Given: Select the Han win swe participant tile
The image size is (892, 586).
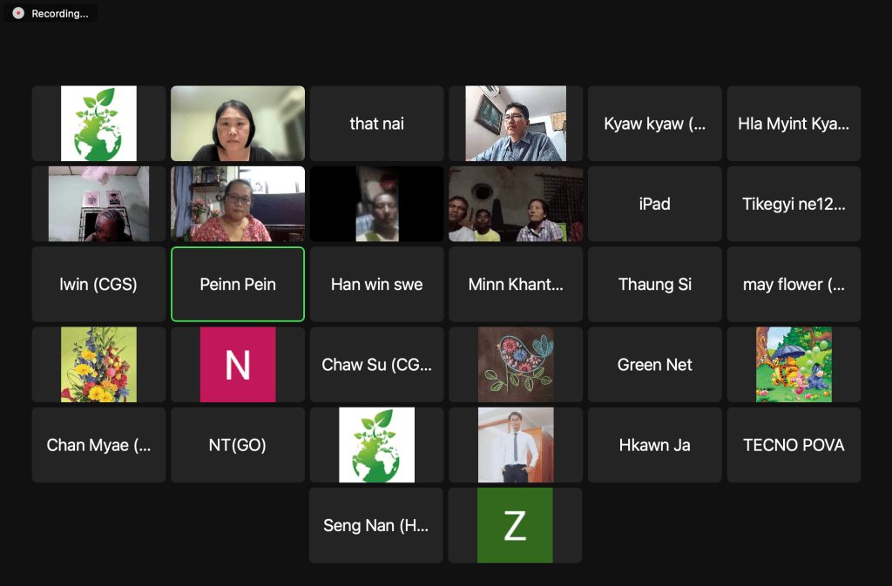Looking at the screenshot, I should pos(376,284).
